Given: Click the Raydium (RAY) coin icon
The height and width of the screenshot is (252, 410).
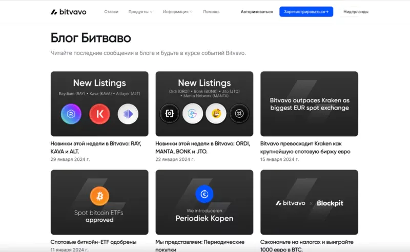Looking at the screenshot, I should (x=71, y=114).
